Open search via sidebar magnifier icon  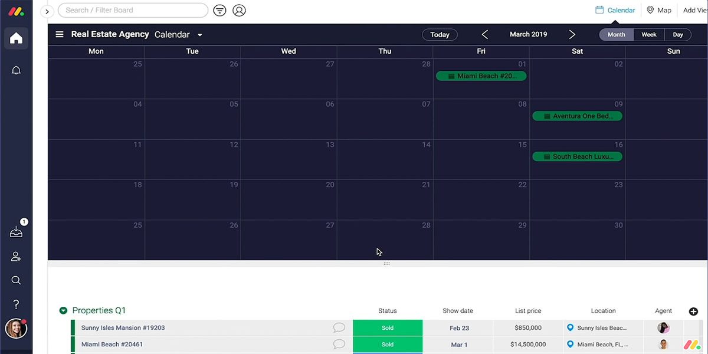pos(16,280)
